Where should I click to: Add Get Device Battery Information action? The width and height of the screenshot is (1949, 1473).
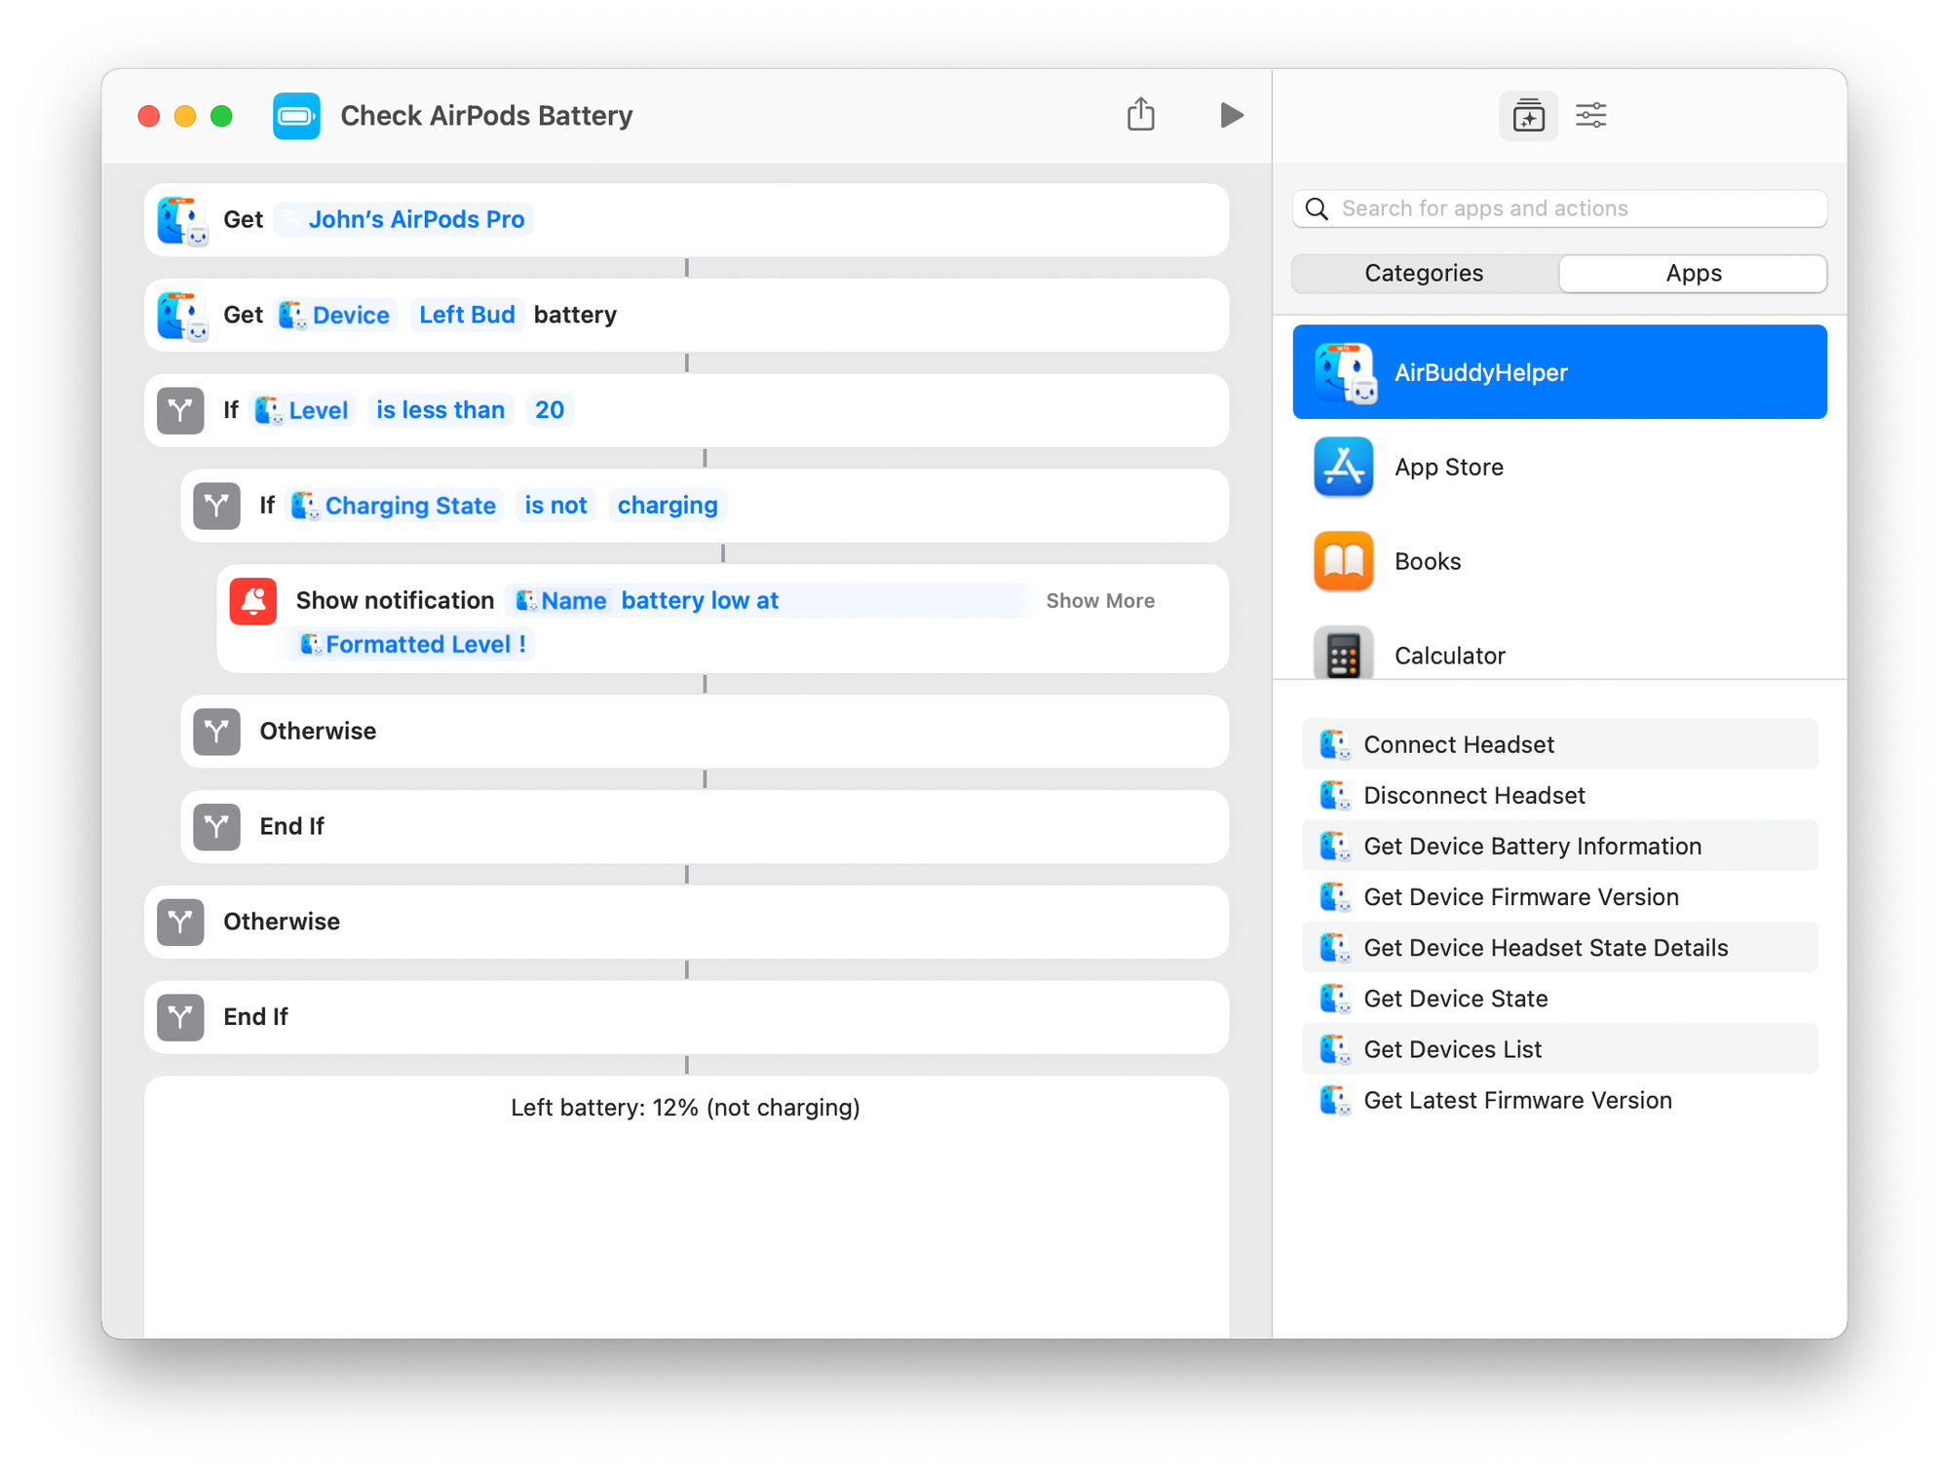pyautogui.click(x=1532, y=847)
